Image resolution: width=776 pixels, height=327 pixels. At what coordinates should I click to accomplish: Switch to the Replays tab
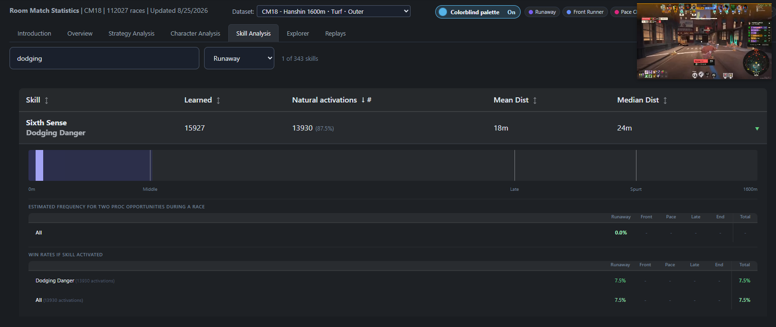click(x=335, y=34)
